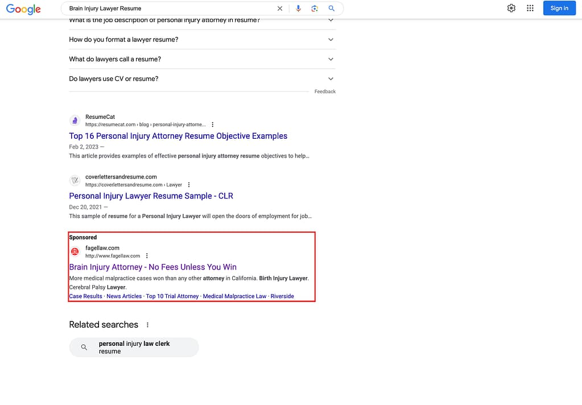Viewport: 582px width, 405px height.
Task: Open more options for fagellaw.com ad
Action: [x=147, y=256]
